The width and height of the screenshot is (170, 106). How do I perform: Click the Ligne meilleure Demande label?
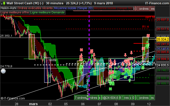(47, 12)
